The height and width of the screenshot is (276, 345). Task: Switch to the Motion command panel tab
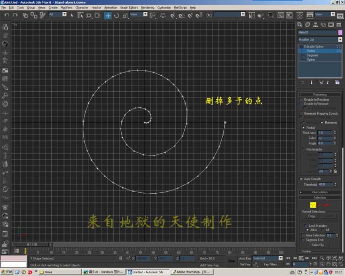point(323,25)
